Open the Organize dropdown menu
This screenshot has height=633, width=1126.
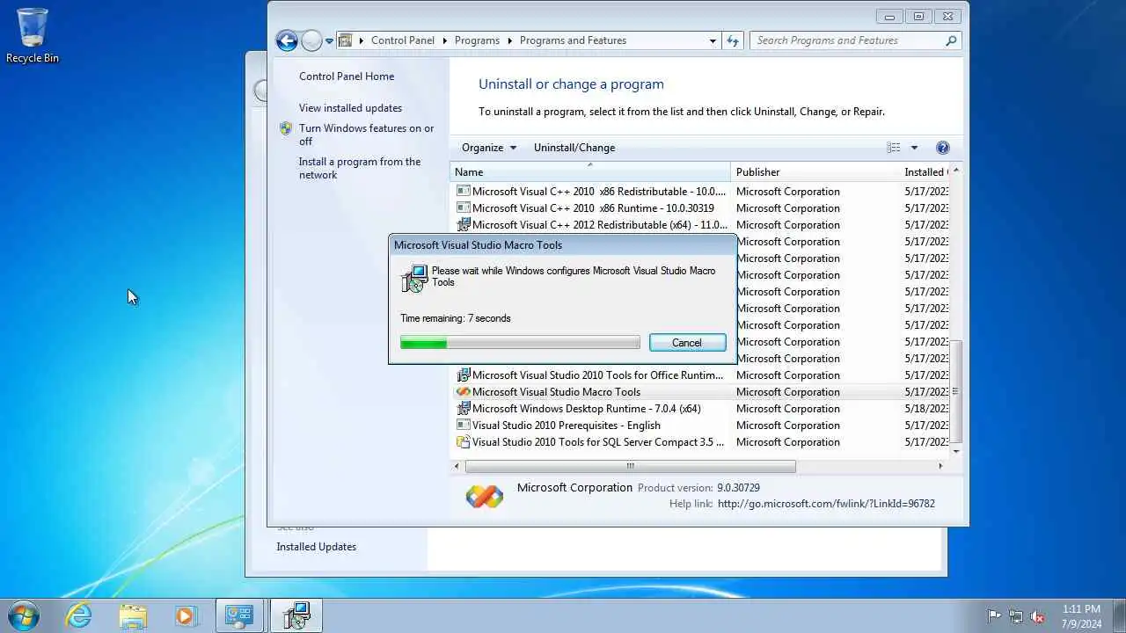[489, 148]
